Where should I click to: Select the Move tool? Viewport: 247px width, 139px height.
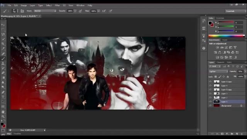point(3,25)
